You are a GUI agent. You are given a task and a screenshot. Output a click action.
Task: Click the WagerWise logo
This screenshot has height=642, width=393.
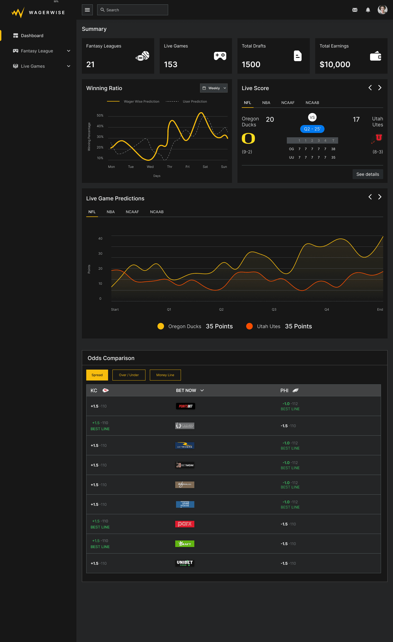coord(38,13)
